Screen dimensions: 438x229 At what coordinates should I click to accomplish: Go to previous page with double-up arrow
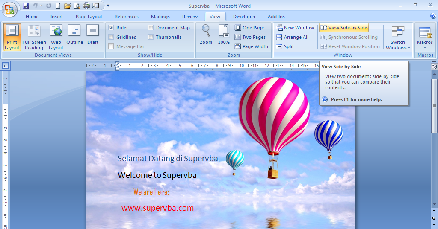[x=434, y=212]
